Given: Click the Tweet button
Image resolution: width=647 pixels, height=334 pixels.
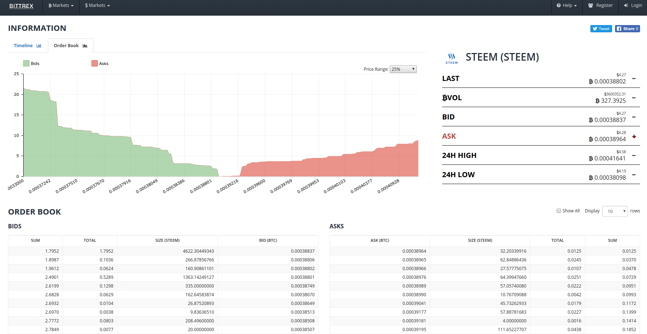Looking at the screenshot, I should tap(601, 29).
